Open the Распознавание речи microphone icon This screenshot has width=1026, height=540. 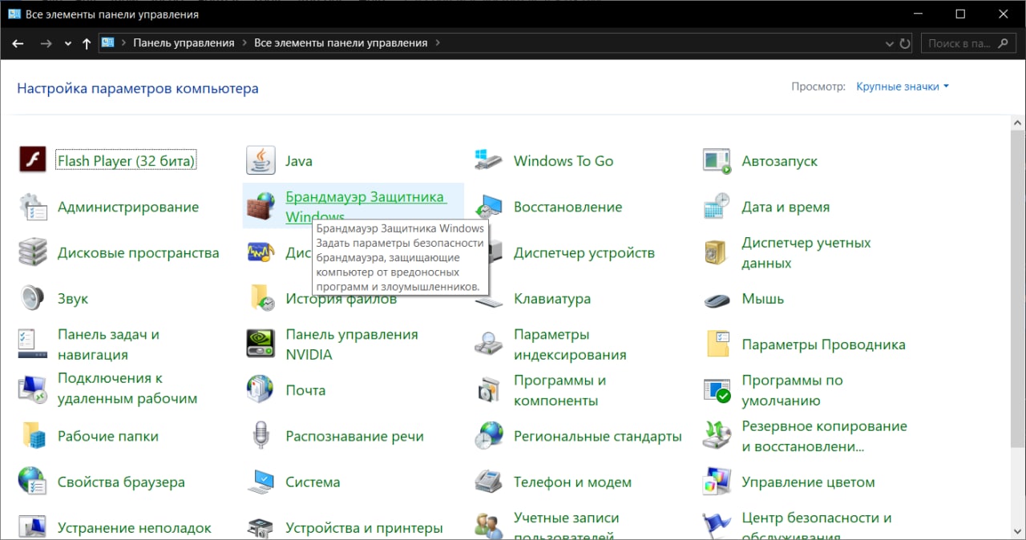(261, 436)
